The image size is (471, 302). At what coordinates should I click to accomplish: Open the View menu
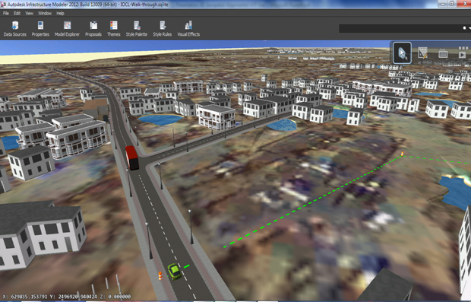29,13
